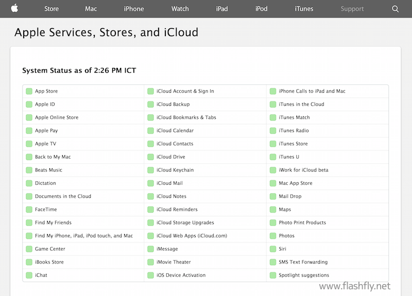
Task: Open the Watch navigation item
Action: point(180,9)
